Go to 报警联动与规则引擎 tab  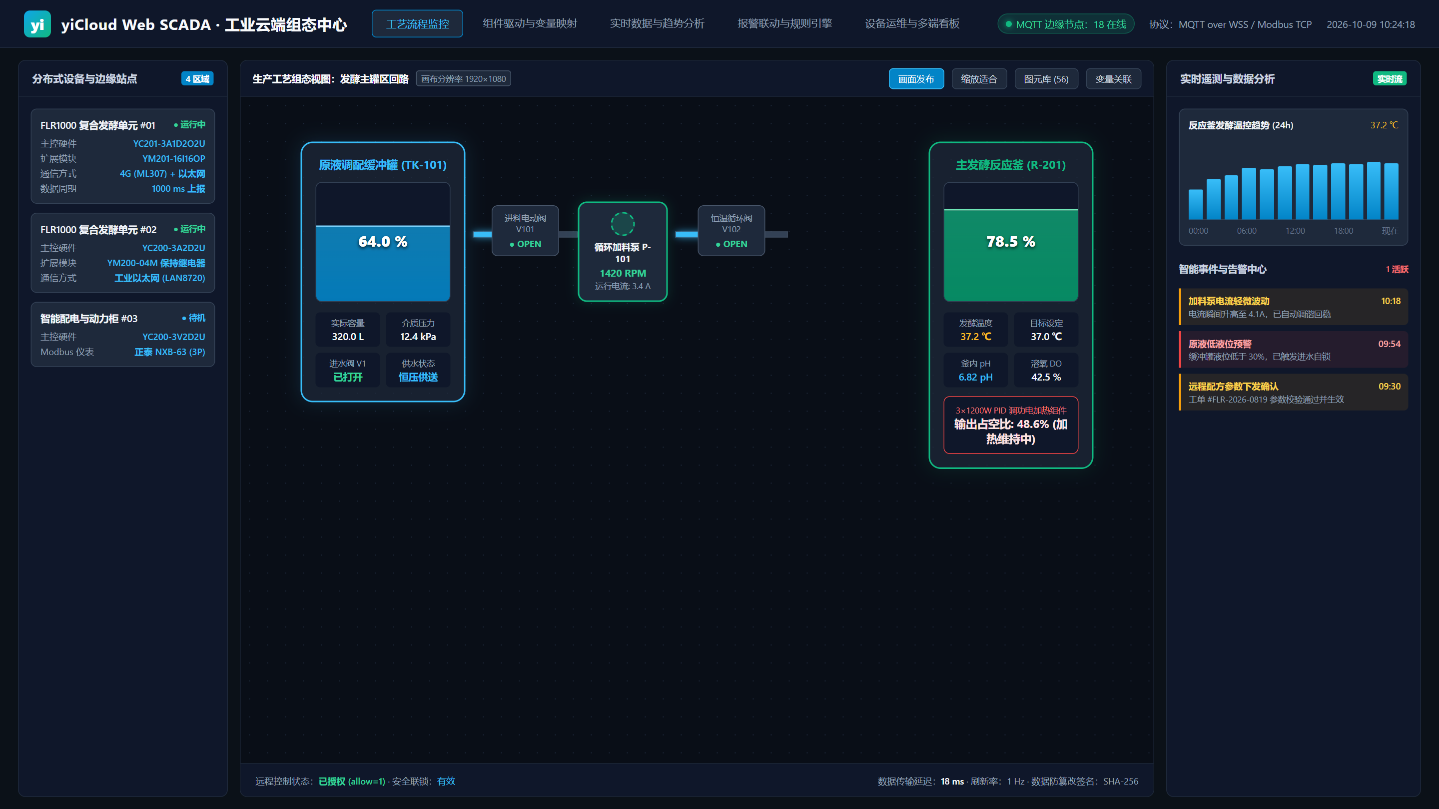coord(784,23)
